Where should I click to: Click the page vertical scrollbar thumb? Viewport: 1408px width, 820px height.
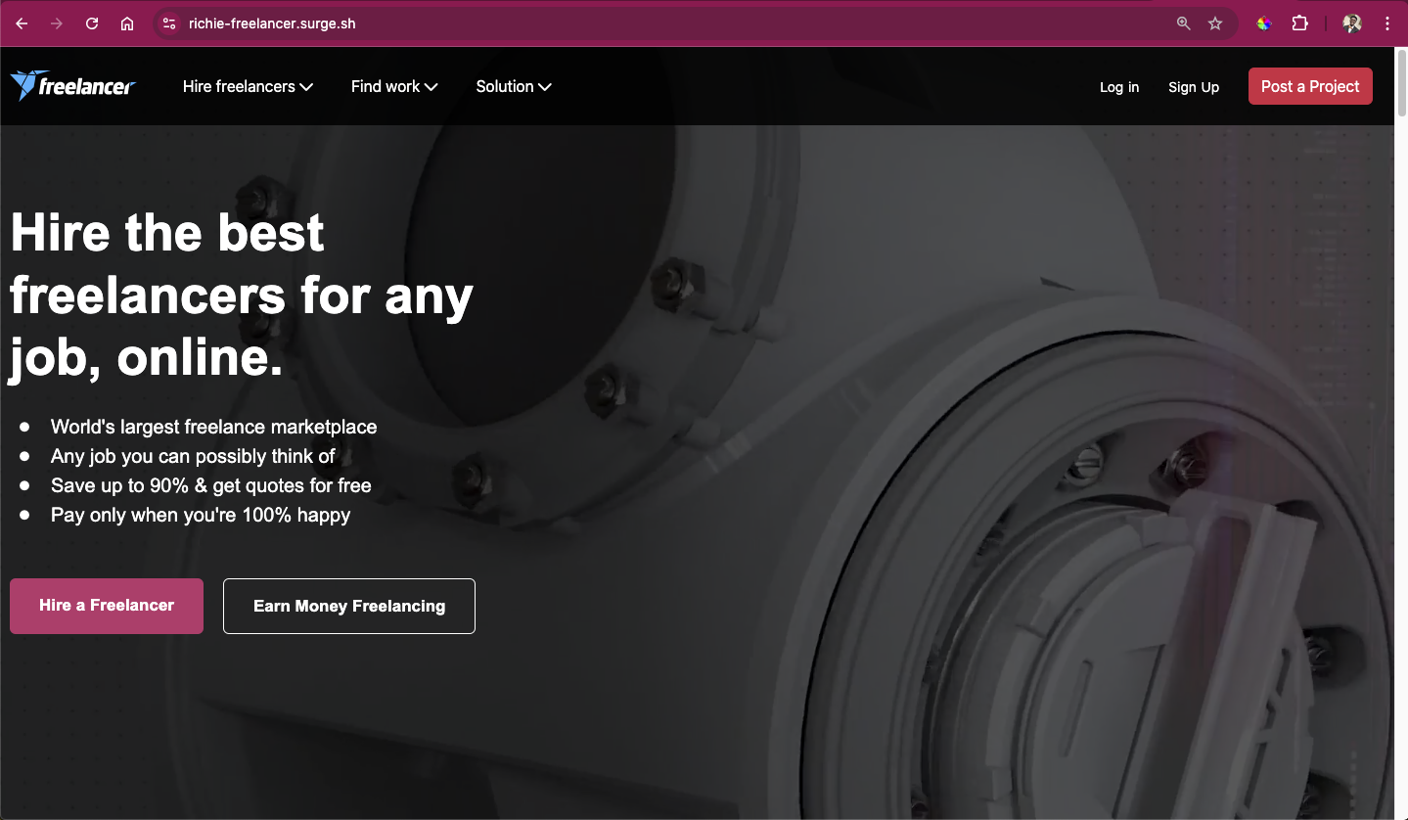(x=1400, y=83)
